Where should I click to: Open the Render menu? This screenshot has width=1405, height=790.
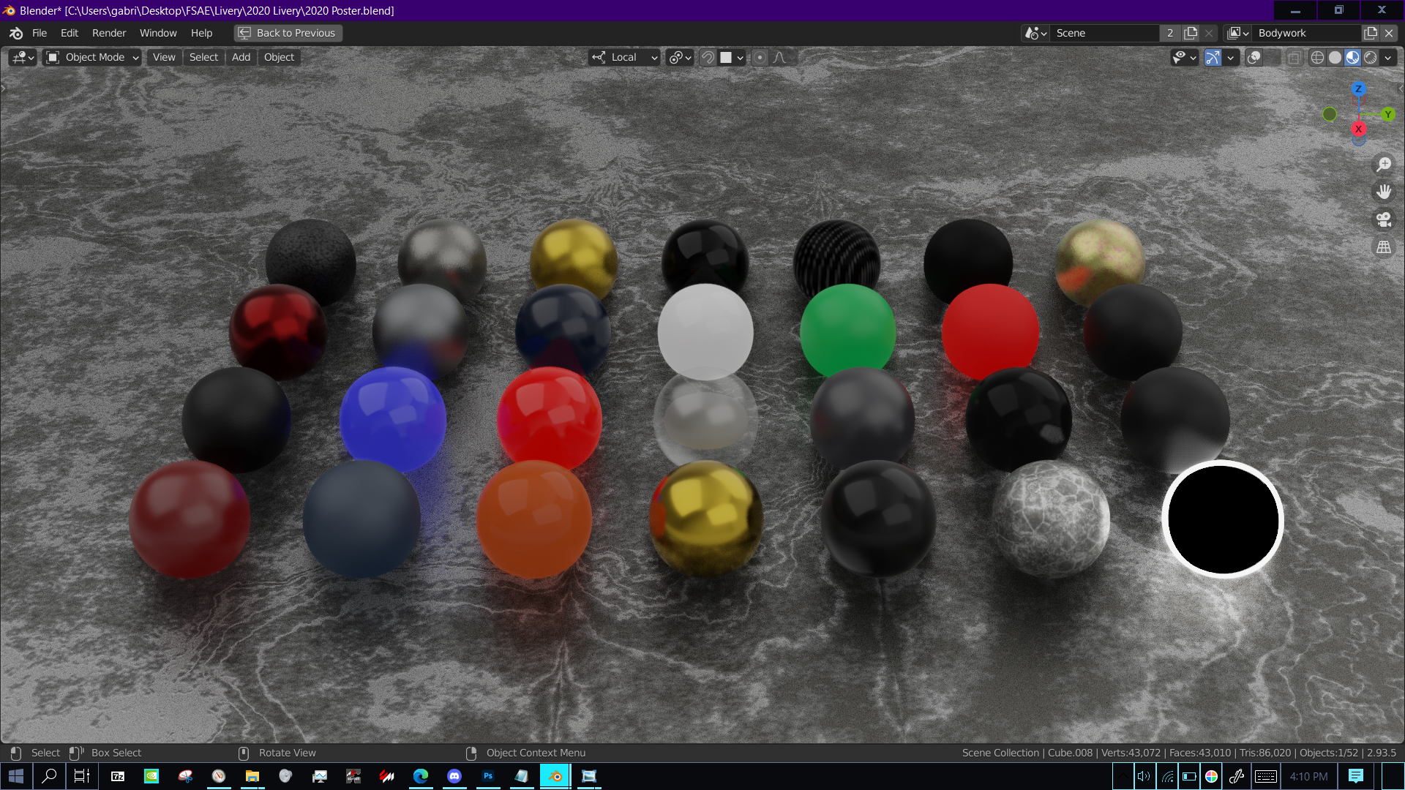[x=109, y=33]
